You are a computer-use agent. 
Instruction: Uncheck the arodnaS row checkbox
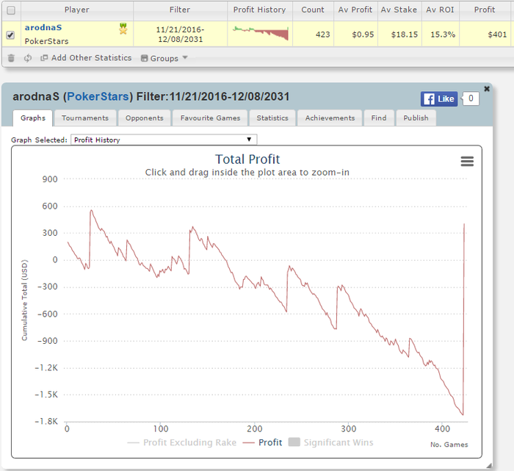(x=10, y=35)
